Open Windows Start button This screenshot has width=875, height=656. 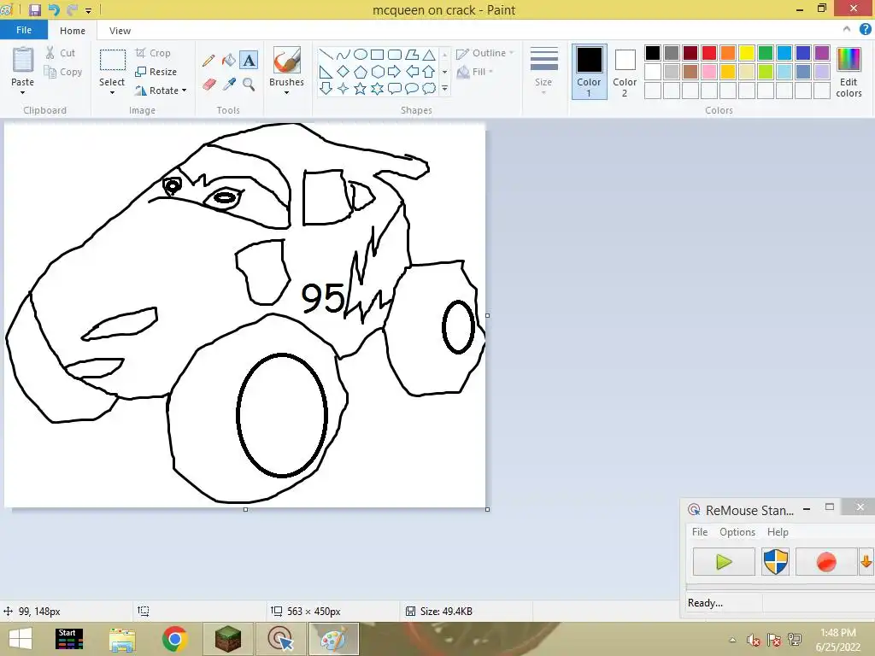(x=21, y=639)
